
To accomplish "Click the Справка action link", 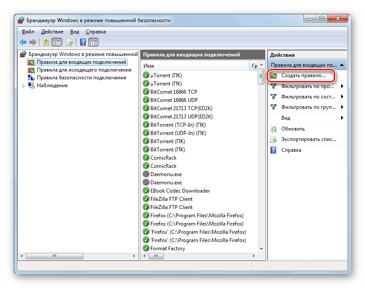I will pyautogui.click(x=291, y=150).
